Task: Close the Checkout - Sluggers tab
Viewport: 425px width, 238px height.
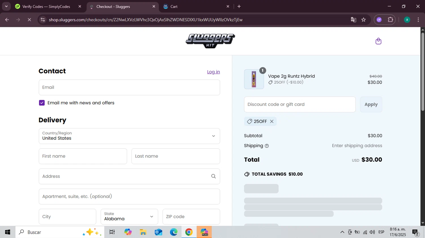Action: pyautogui.click(x=154, y=6)
